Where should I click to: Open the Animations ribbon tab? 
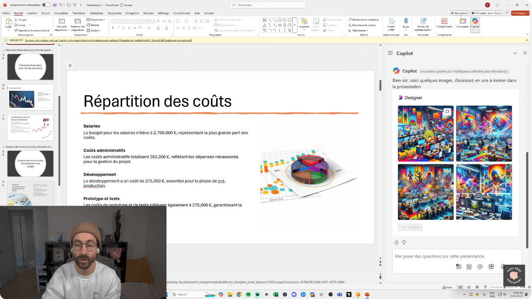coord(97,13)
